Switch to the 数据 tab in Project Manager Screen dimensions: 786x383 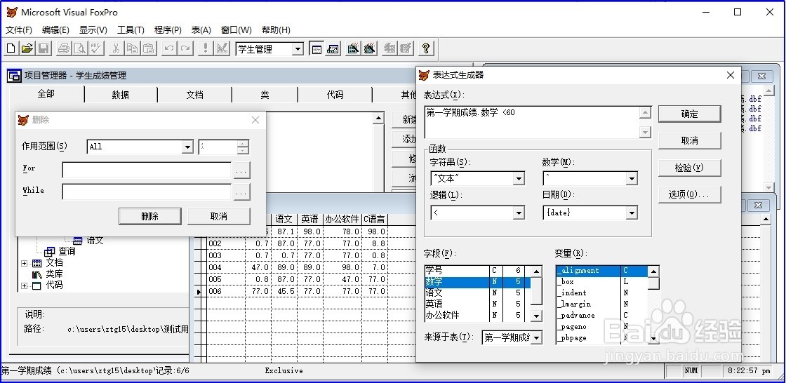(x=120, y=95)
